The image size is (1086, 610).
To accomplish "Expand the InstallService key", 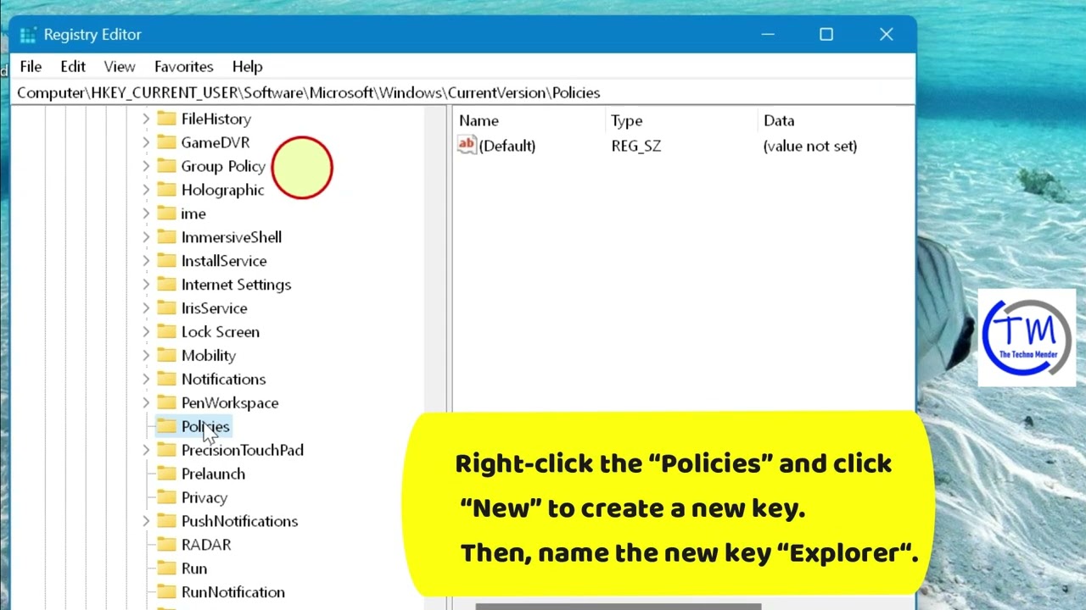I will (146, 261).
